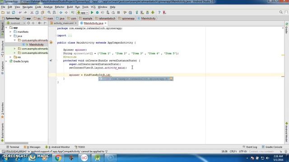The image size is (289, 162).
Task: Select the autocomplete suggestion in popup
Action: click(136, 79)
